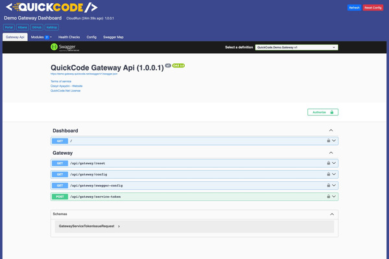Image resolution: width=389 pixels, height=259 pixels.
Task: Open the Kibana link button
Action: pyautogui.click(x=22, y=27)
